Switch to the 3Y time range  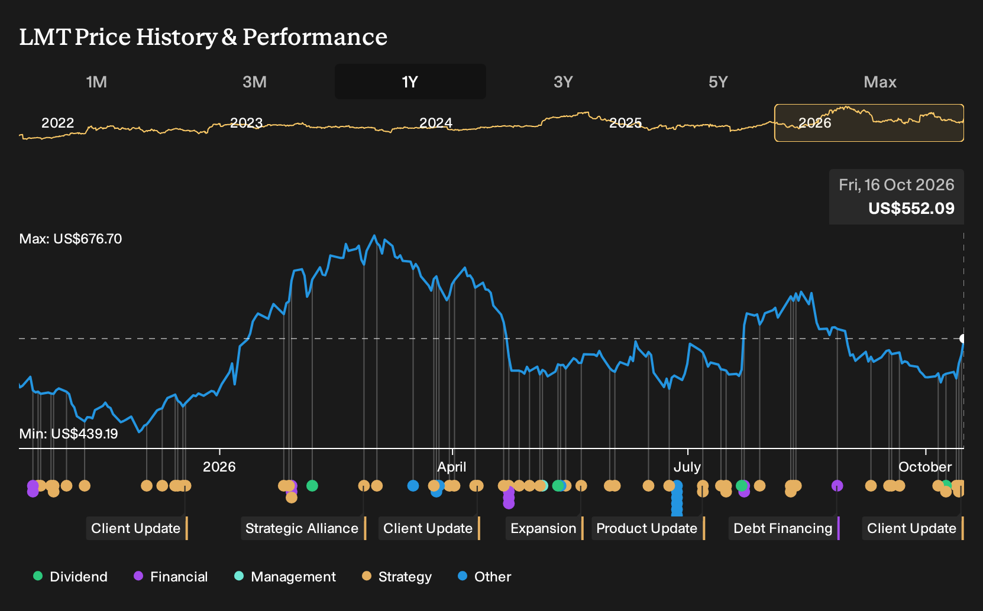[x=563, y=82]
